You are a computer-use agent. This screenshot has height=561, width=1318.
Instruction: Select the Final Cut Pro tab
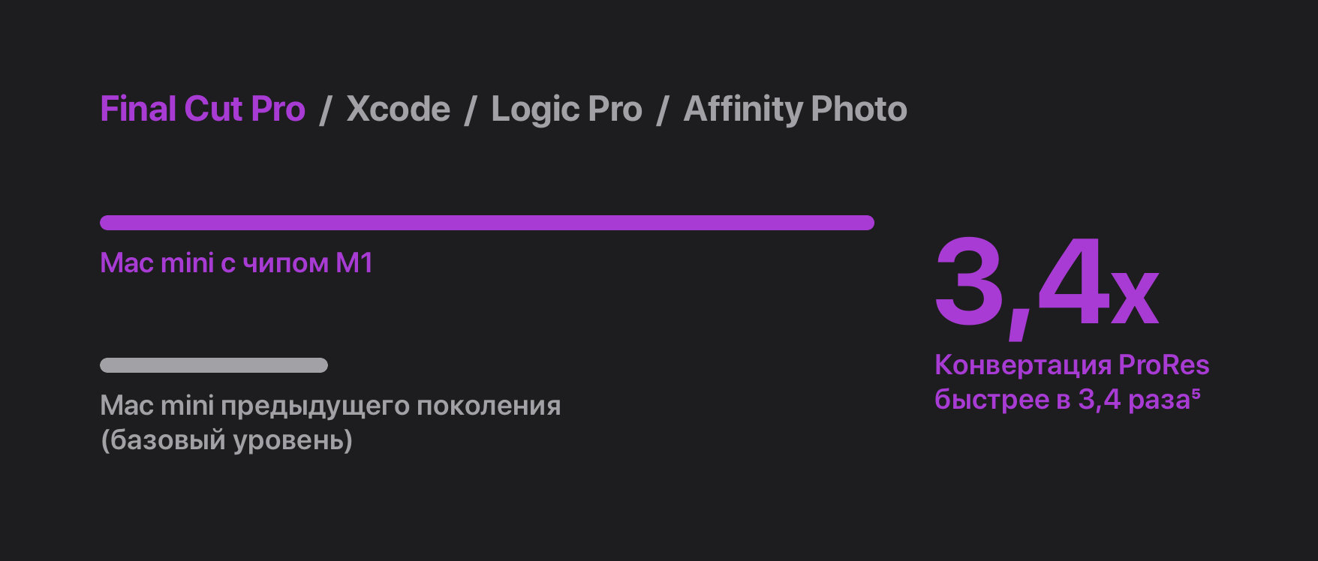203,109
